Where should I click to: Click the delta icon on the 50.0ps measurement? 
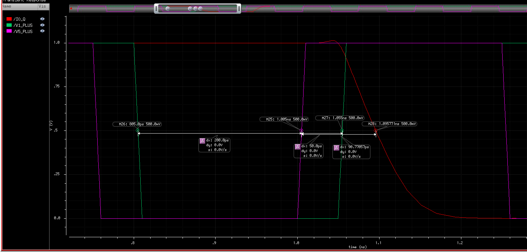[297, 147]
